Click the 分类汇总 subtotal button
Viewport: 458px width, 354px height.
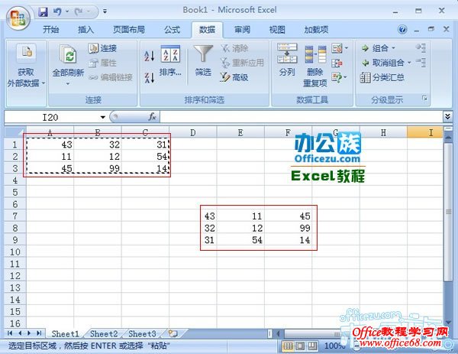pyautogui.click(x=382, y=77)
